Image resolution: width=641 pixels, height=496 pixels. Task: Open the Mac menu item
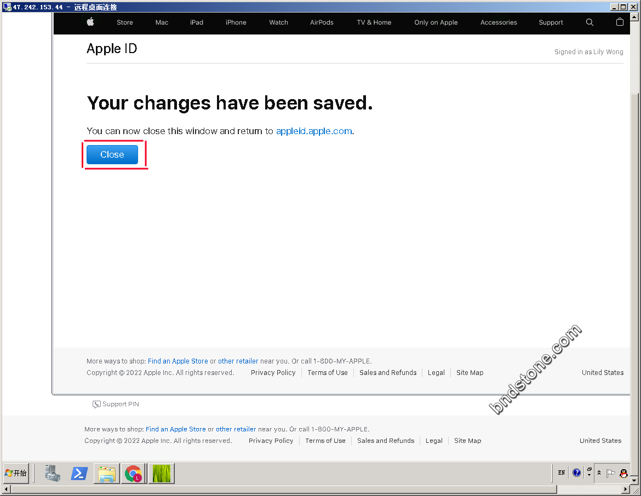click(162, 22)
